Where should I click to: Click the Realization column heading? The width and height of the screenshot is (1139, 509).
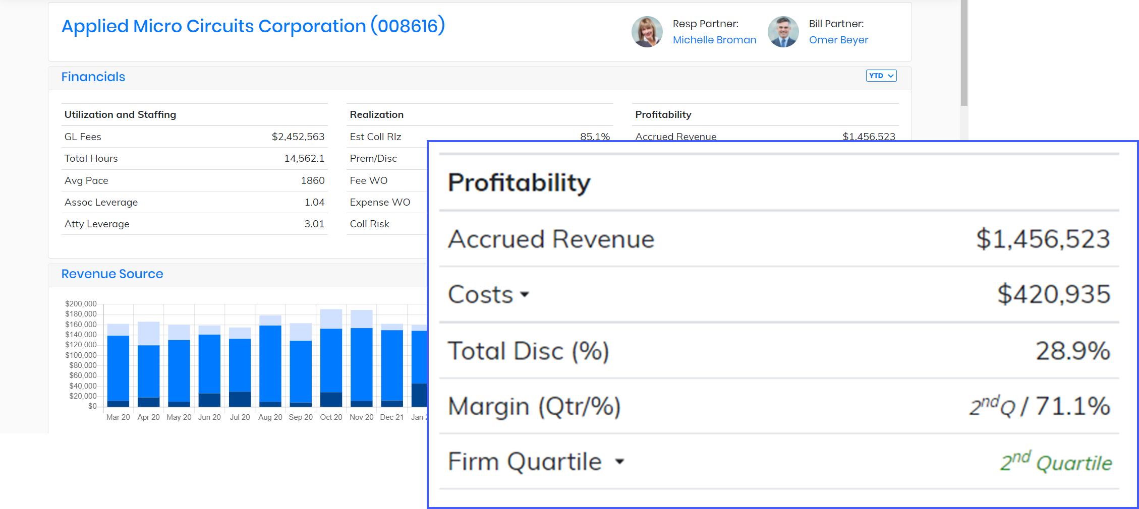[377, 114]
